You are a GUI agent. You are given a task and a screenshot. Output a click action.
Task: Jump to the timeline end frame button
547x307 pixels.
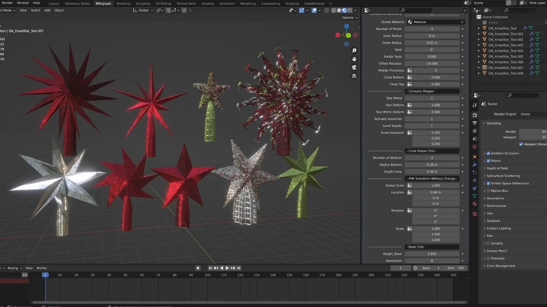click(238, 268)
